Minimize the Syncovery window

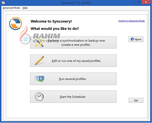pyautogui.click(x=134, y=2)
